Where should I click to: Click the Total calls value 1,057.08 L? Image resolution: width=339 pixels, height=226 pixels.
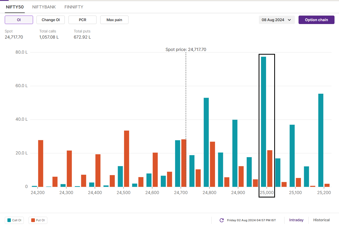tap(49, 37)
